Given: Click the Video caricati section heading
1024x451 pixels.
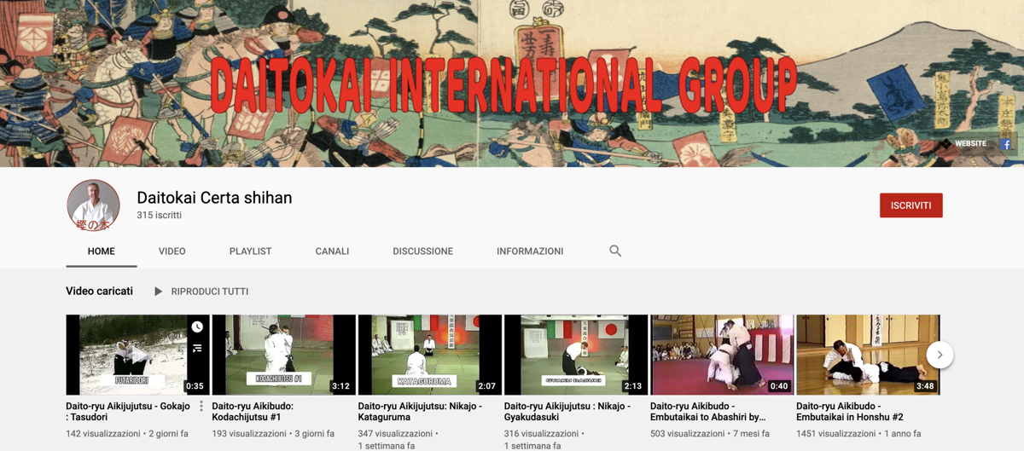Looking at the screenshot, I should [99, 292].
